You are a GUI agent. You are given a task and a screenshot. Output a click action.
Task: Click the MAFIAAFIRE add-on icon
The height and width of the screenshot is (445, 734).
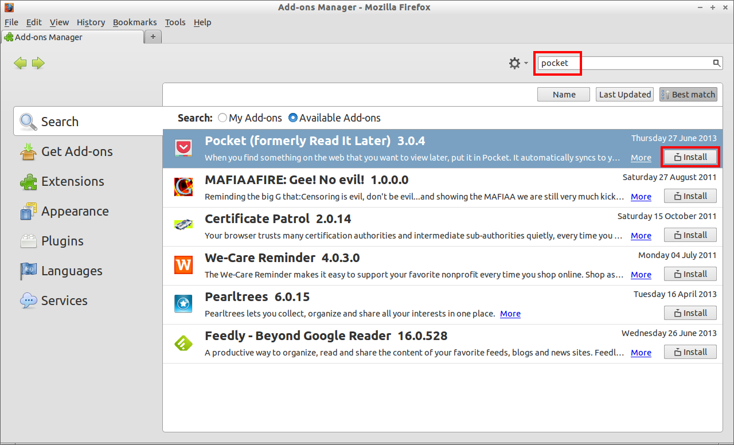183,187
